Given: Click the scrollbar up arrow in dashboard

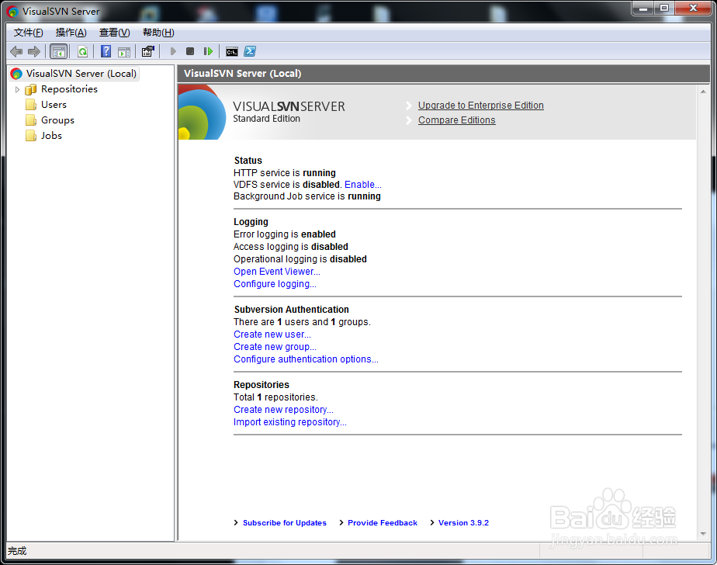Looking at the screenshot, I should [703, 92].
